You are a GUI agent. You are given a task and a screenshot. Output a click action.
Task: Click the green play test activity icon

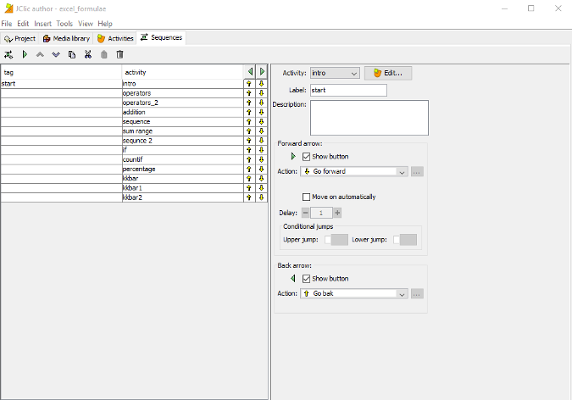[25, 54]
